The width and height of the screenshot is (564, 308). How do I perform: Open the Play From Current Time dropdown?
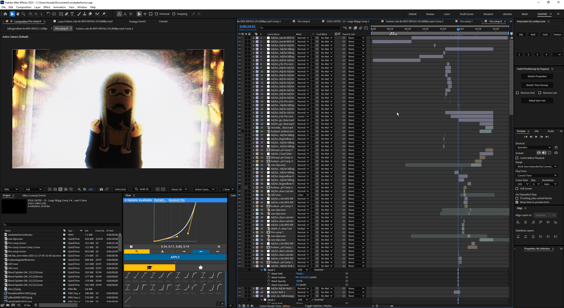point(537,175)
